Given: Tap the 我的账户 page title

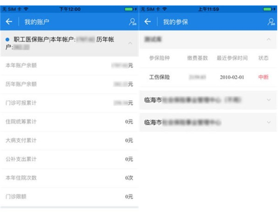Looking at the screenshot, I should click(x=37, y=22).
